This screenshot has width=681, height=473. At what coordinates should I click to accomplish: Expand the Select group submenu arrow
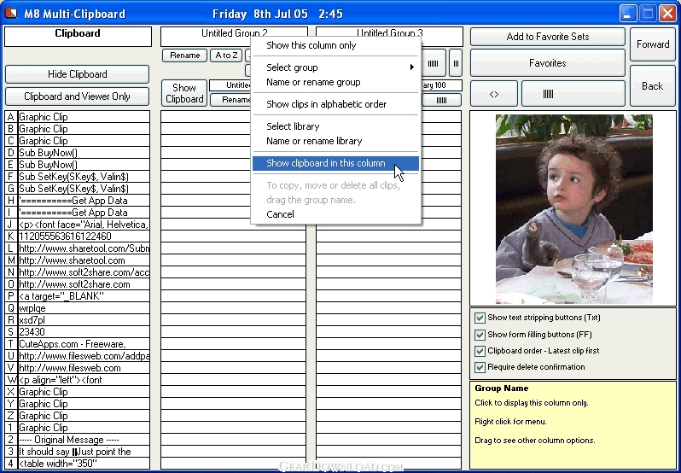coord(411,67)
